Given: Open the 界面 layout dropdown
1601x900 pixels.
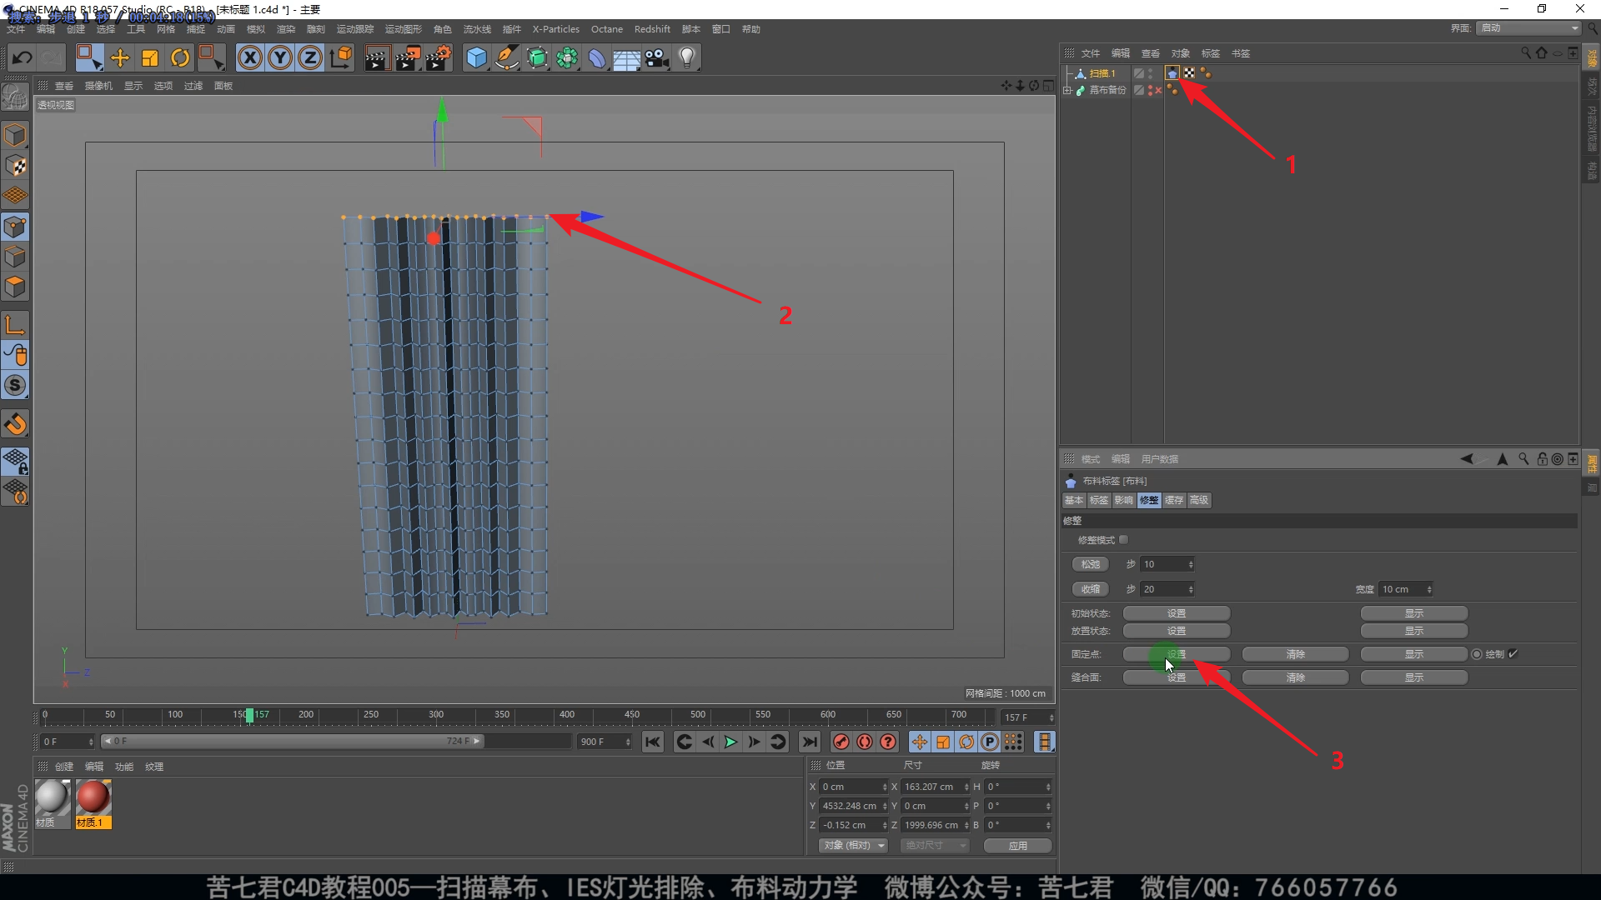Looking at the screenshot, I should coord(1529,28).
